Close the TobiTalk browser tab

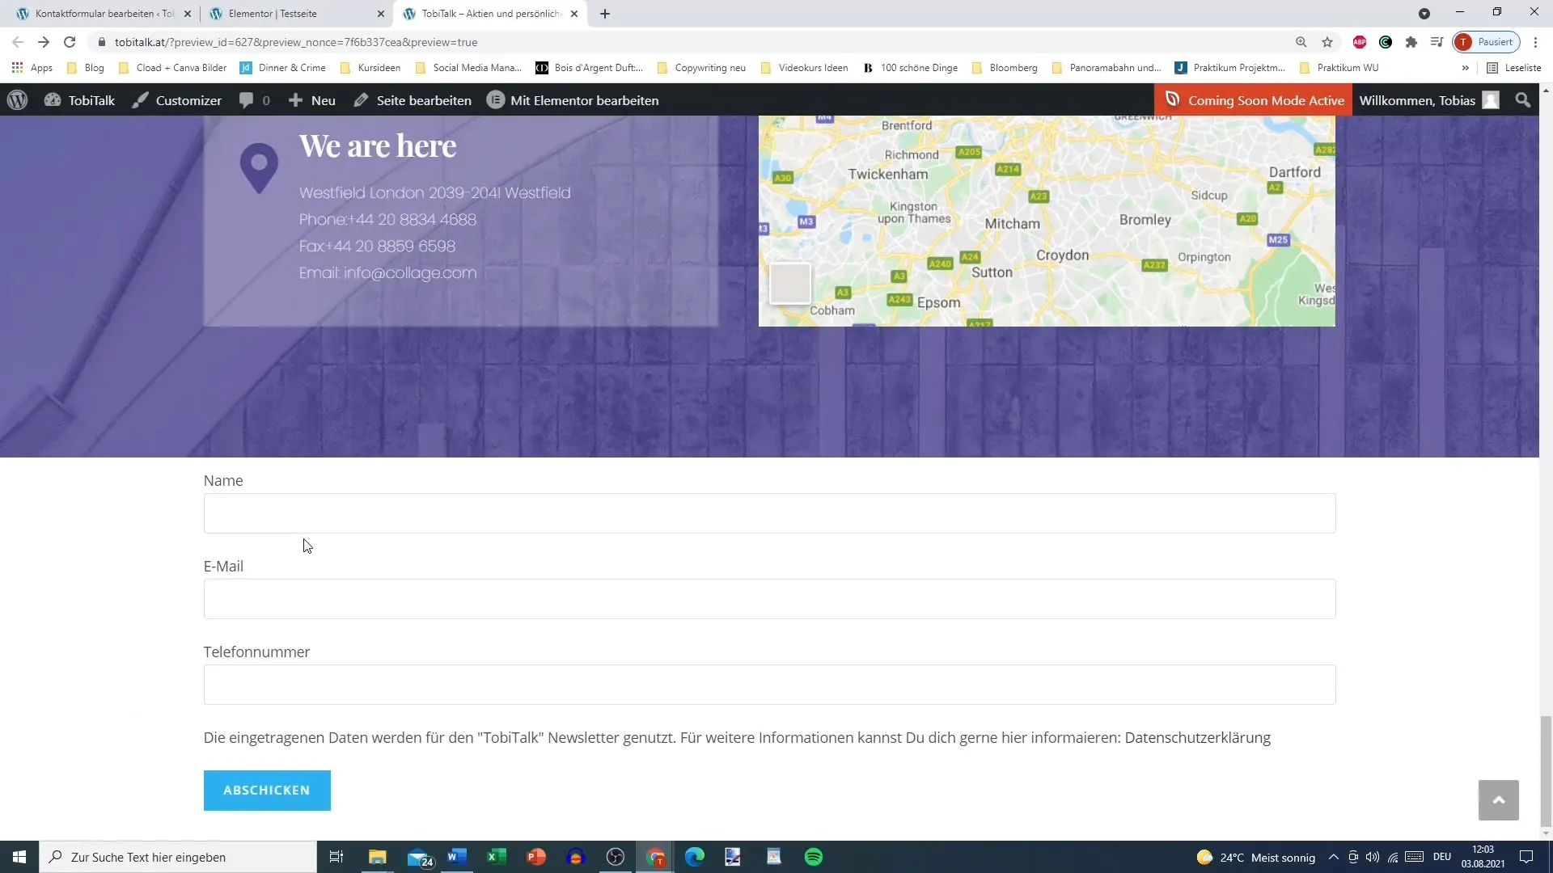coord(574,14)
